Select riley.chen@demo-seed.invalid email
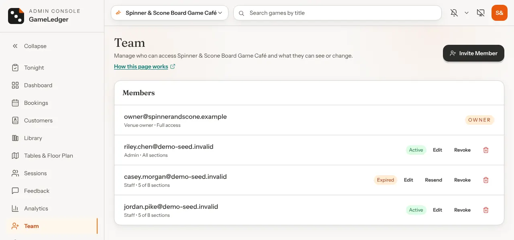This screenshot has height=240, width=514. 169,147
